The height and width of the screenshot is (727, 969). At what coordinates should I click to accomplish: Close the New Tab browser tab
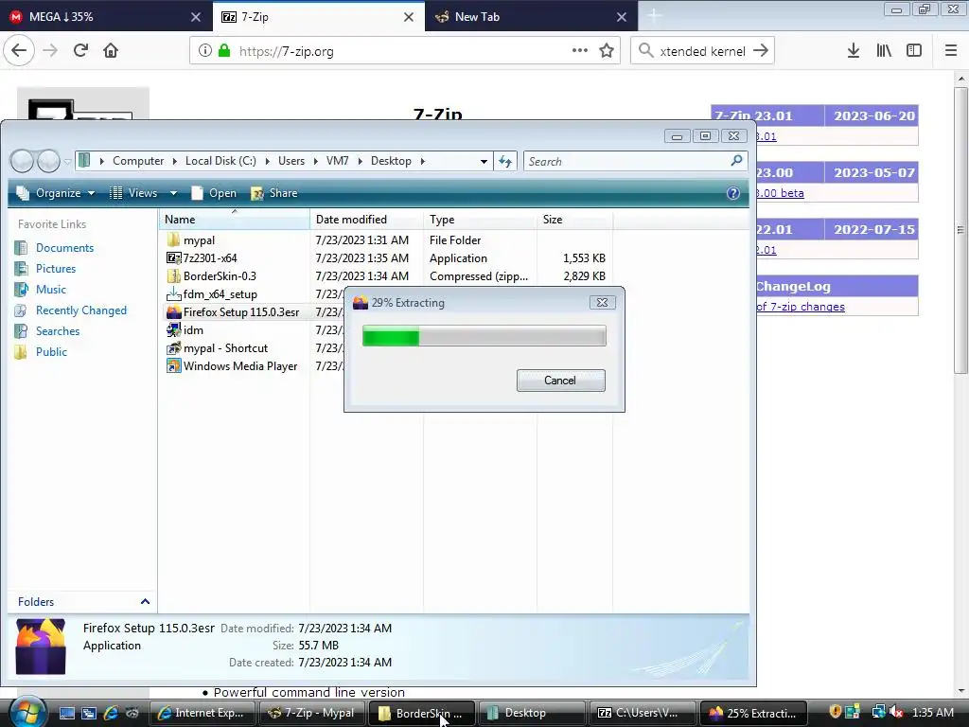point(622,17)
